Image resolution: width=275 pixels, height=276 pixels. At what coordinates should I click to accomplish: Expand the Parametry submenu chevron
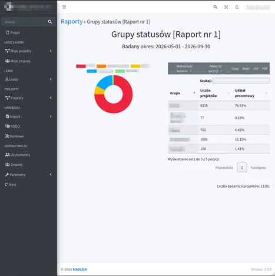pyautogui.click(x=51, y=175)
